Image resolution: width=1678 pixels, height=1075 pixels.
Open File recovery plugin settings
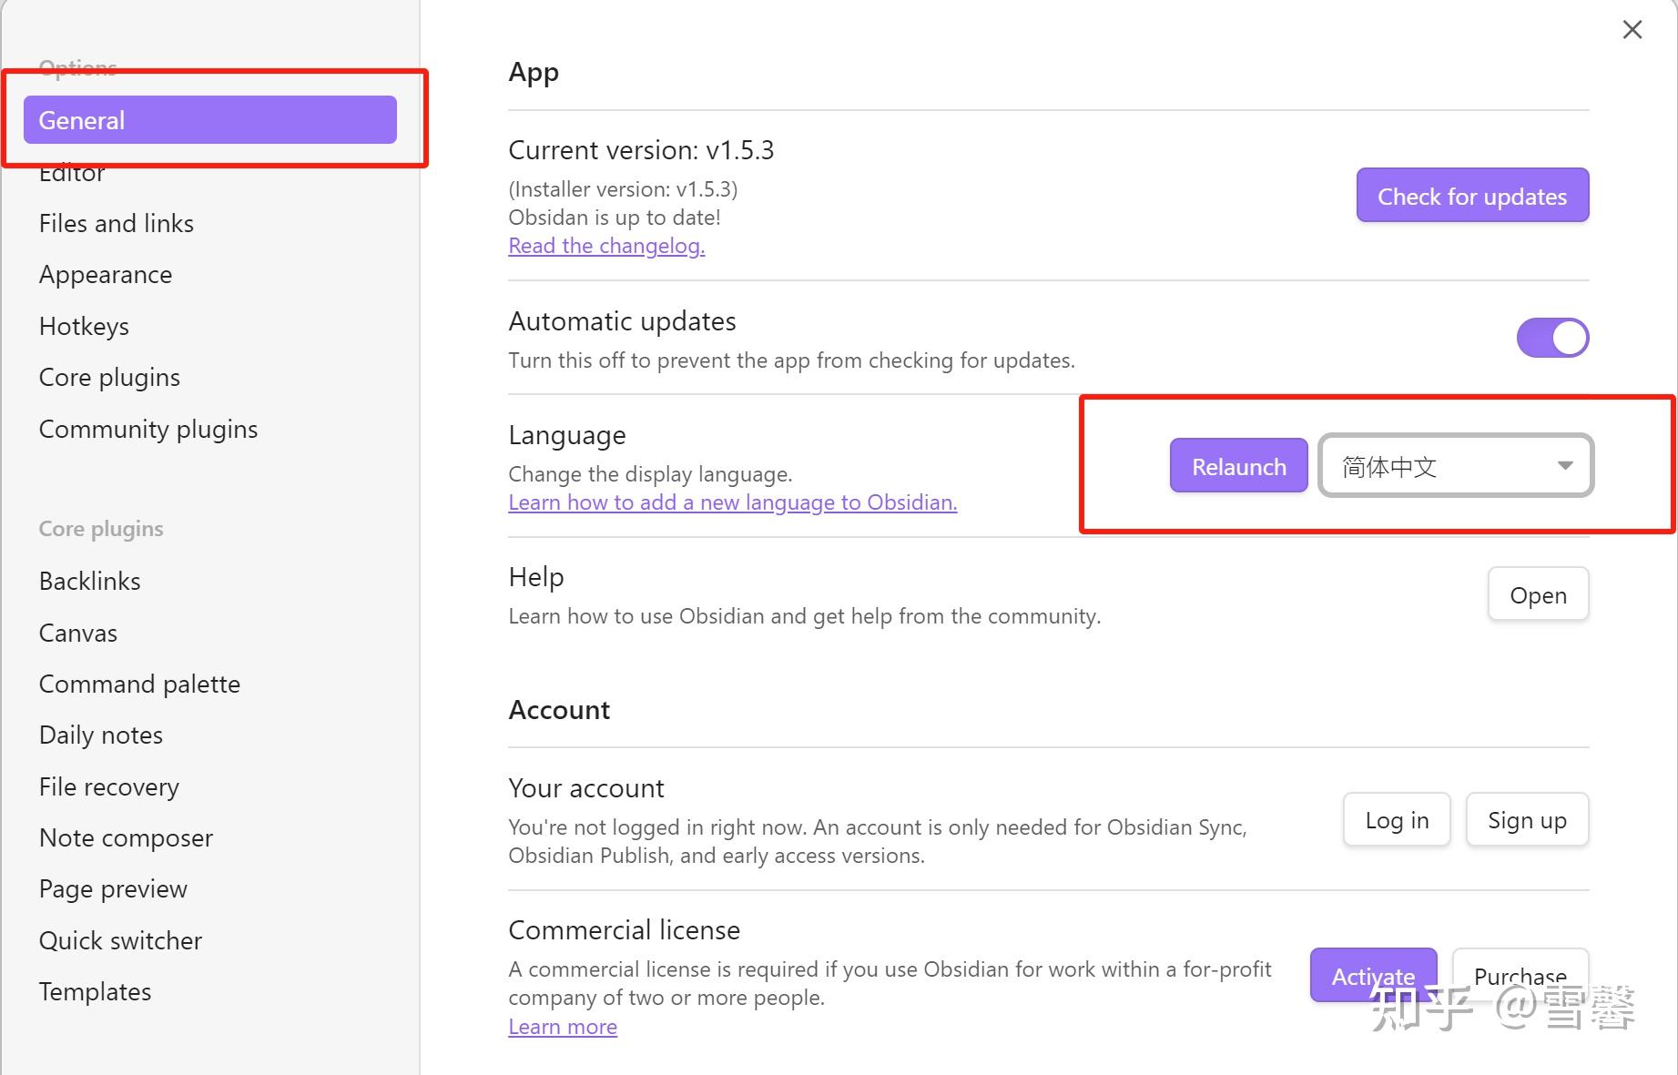(109, 786)
